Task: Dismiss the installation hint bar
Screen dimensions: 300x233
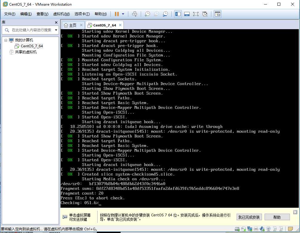Action: click(295, 212)
